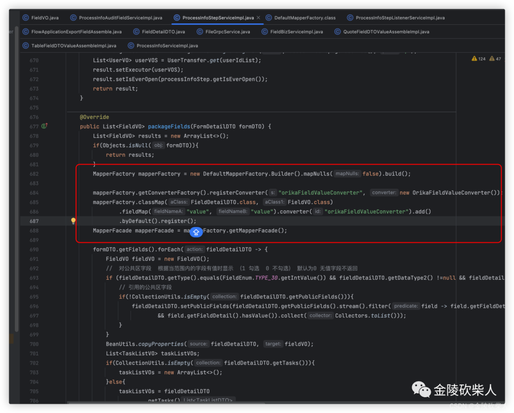Image resolution: width=514 pixels, height=413 pixels.
Task: Open the FieldBizServiceImpl.java tab
Action: pyautogui.click(x=292, y=32)
